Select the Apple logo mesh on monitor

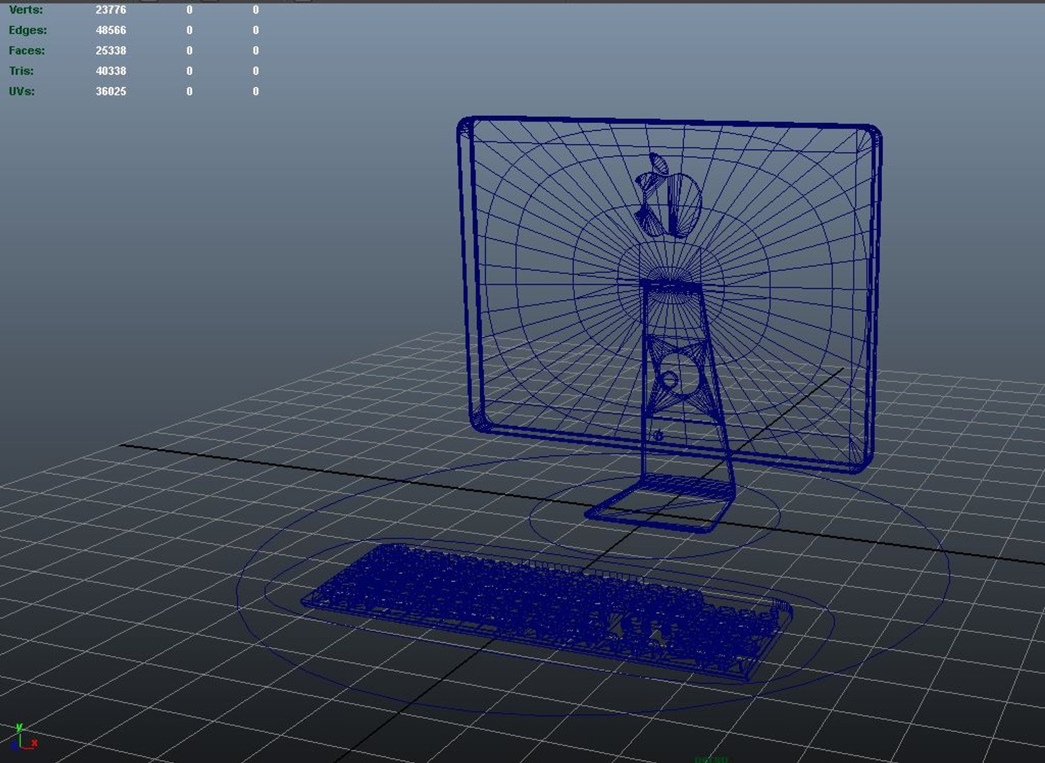click(668, 195)
